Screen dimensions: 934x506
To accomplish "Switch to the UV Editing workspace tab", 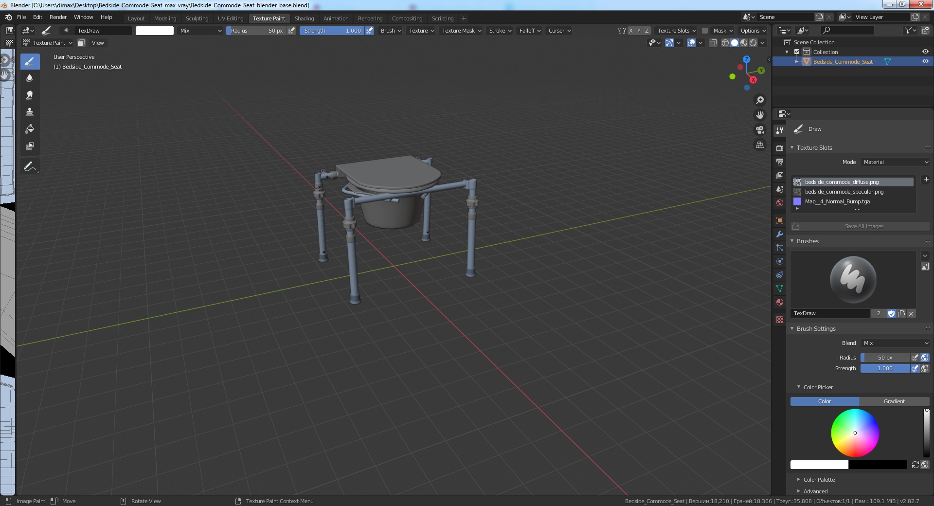I will [231, 18].
